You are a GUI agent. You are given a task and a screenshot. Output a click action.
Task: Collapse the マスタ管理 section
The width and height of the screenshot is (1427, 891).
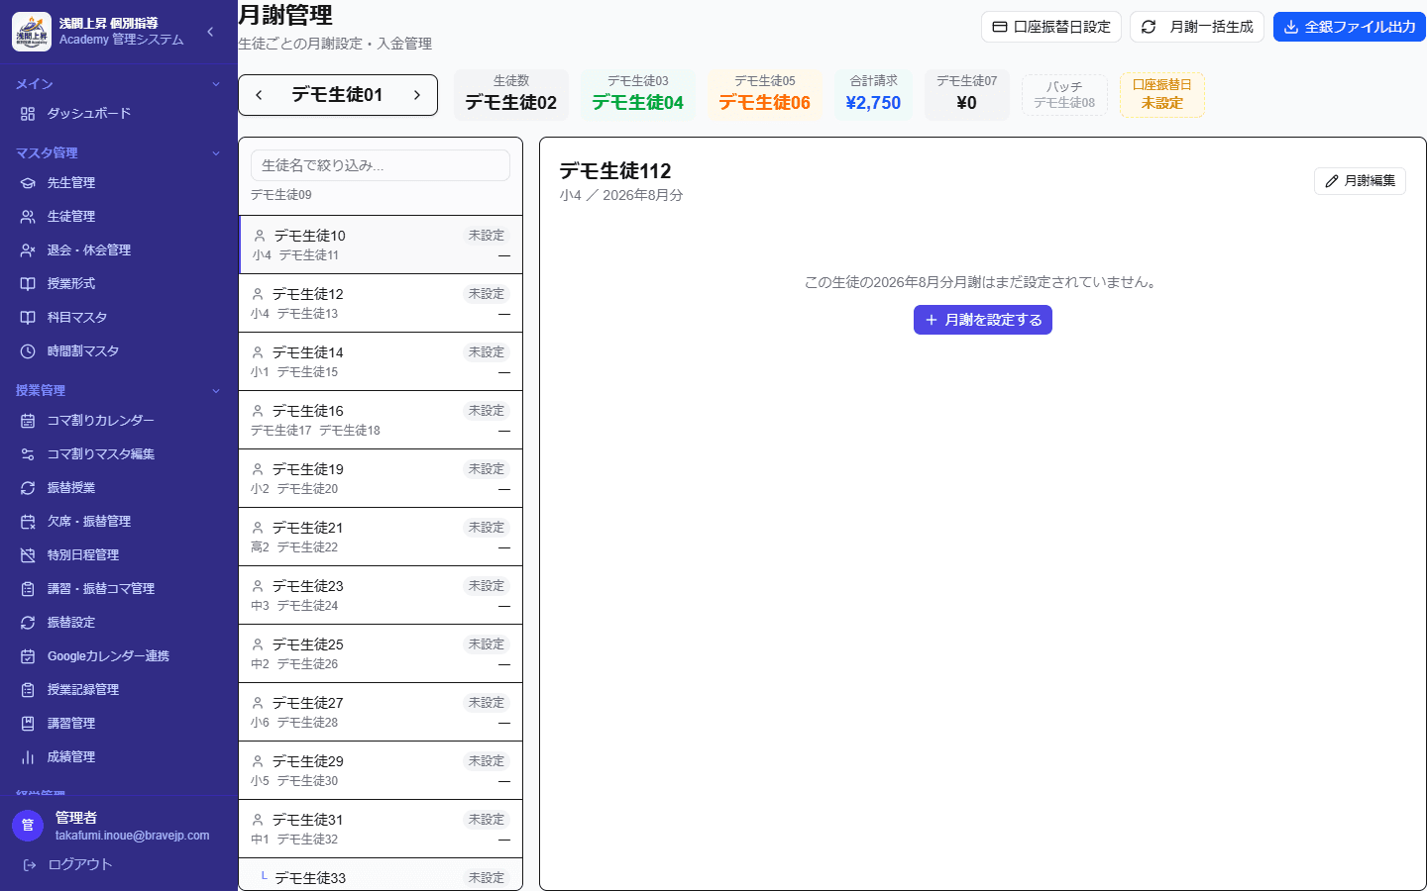(x=216, y=153)
